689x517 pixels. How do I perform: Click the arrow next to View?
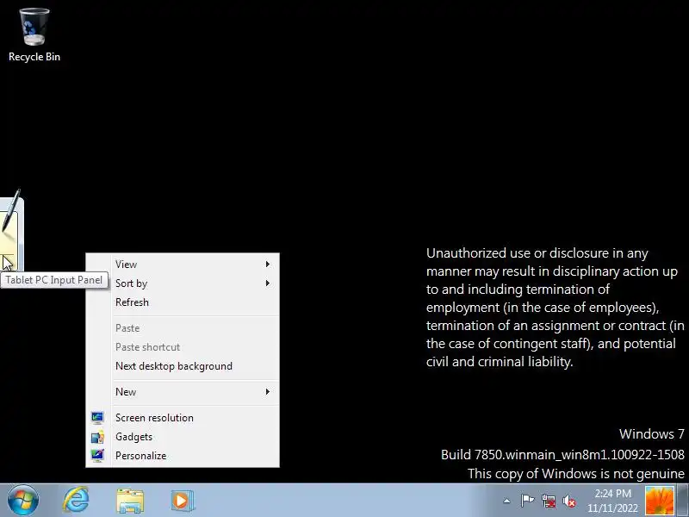pos(268,265)
